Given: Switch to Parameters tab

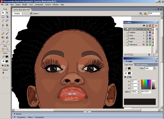Looking at the screenshot, I should pyautogui.click(x=39, y=117).
